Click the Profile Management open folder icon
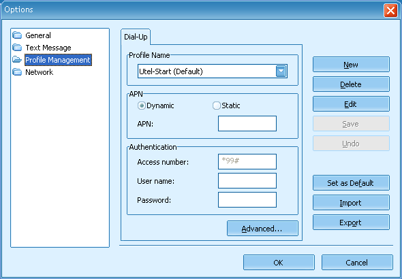 [17, 60]
